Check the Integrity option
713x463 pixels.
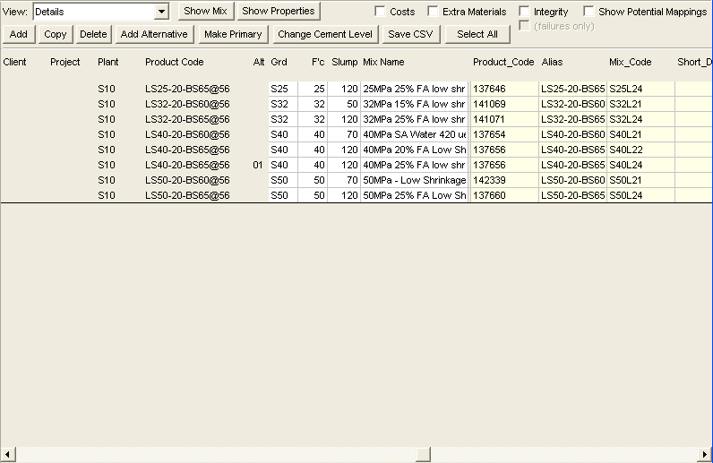pos(525,12)
